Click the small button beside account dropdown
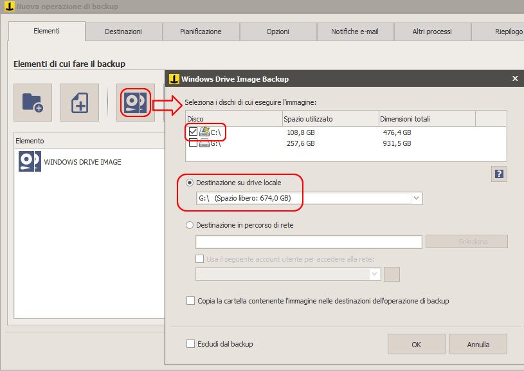This screenshot has width=524, height=371. pyautogui.click(x=392, y=274)
